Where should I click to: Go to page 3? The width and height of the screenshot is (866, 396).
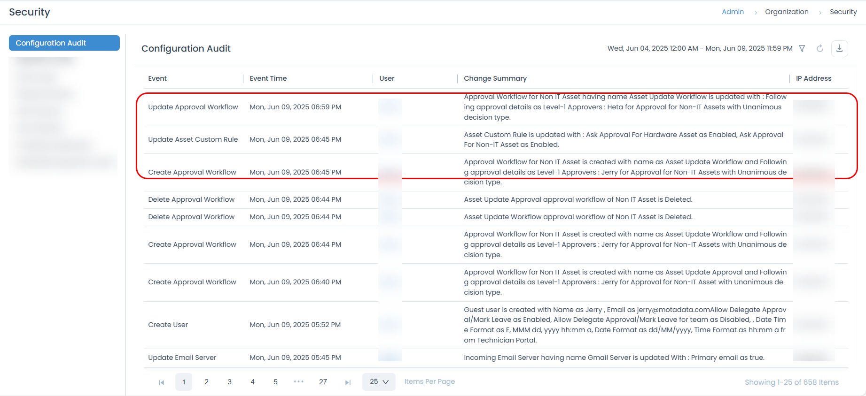229,382
